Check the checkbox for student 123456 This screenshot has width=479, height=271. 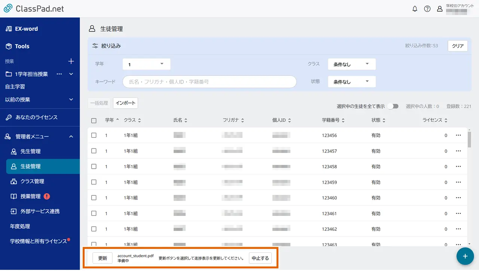[x=94, y=135]
